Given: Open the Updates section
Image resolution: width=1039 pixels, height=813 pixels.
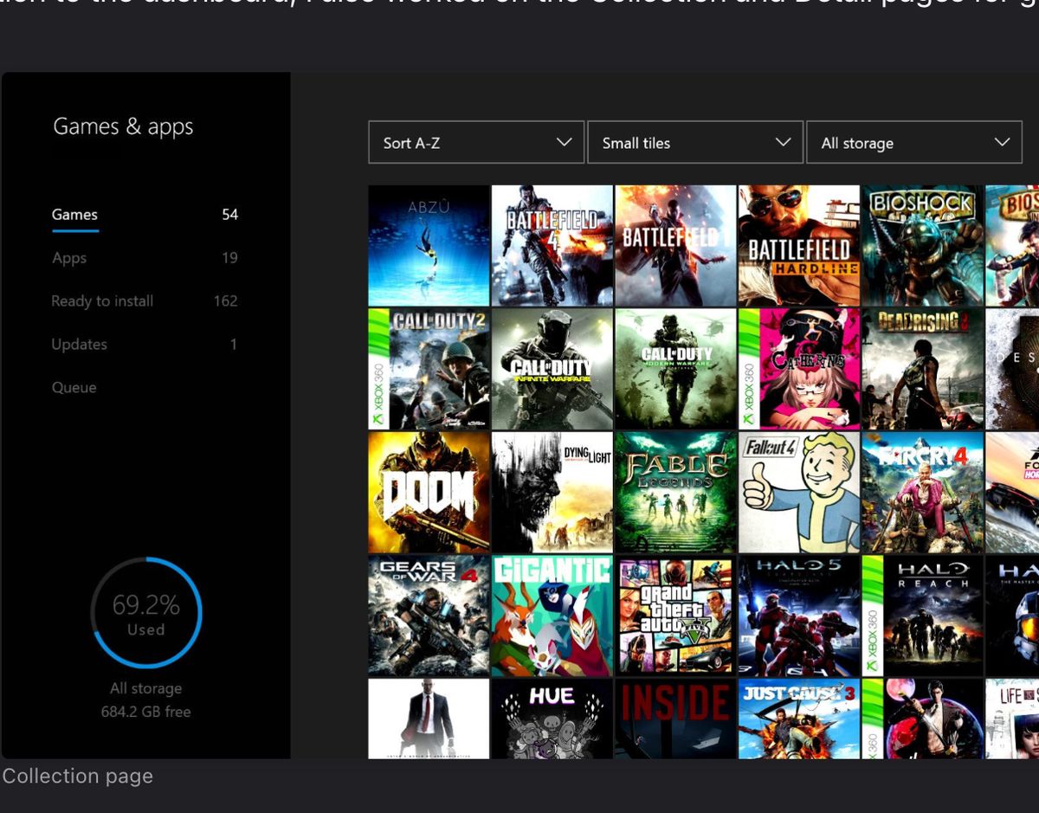Looking at the screenshot, I should click(x=80, y=345).
